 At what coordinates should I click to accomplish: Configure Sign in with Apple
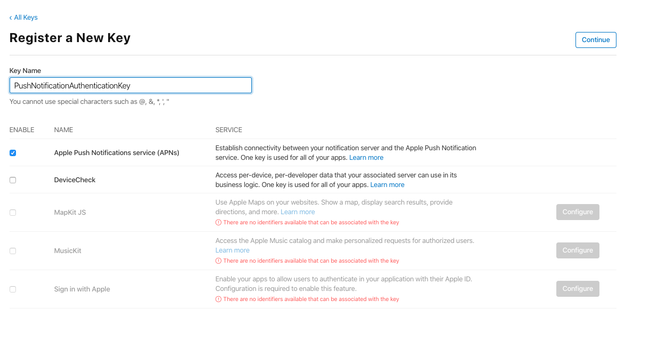[x=578, y=289]
